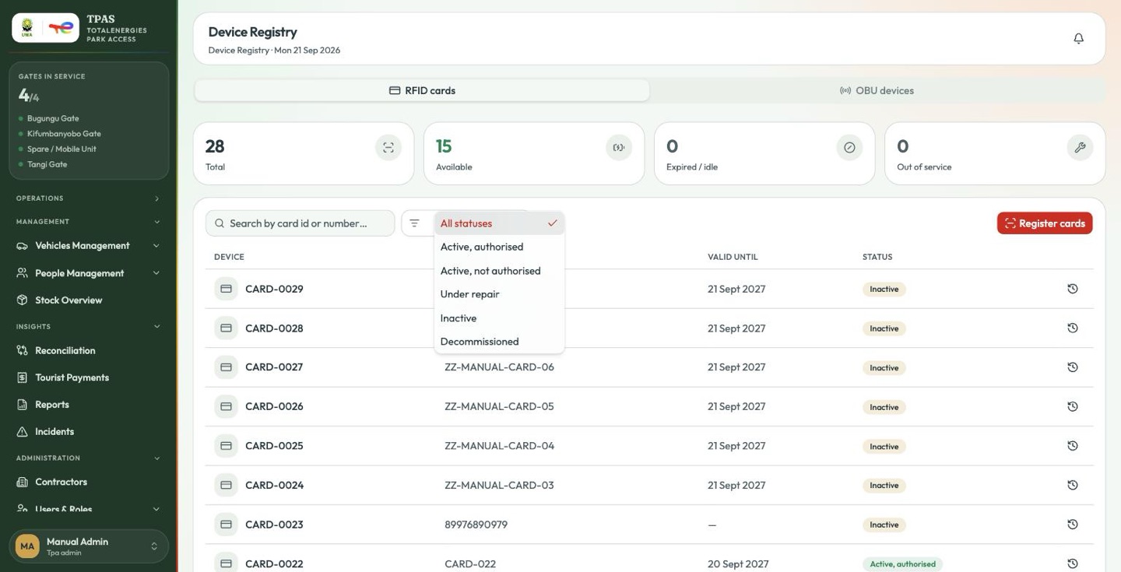Click the Total 28 summary card
Viewport: 1121px width, 572px height.
coord(304,153)
